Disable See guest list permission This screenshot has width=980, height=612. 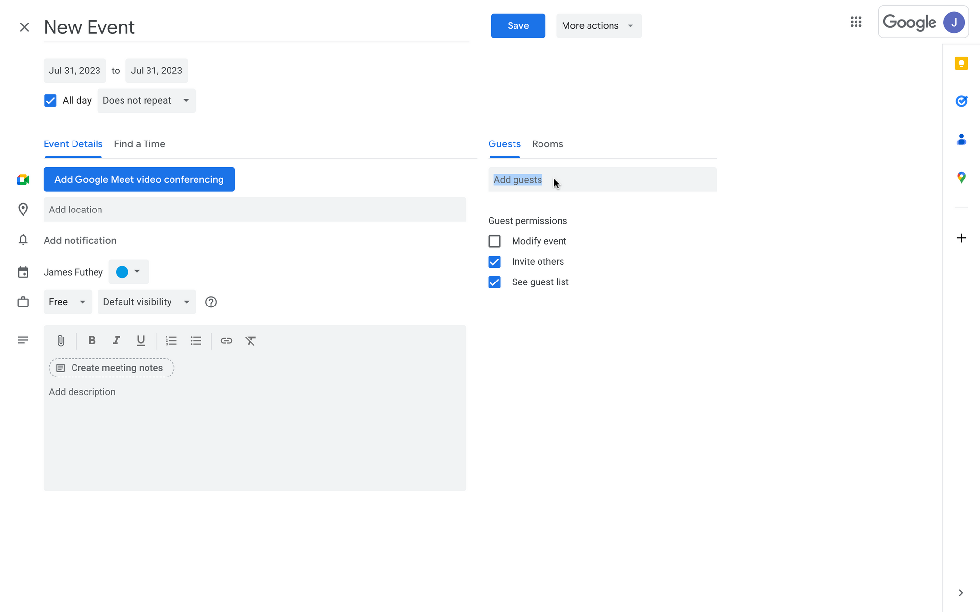point(494,282)
